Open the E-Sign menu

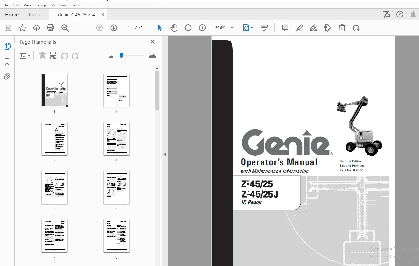pyautogui.click(x=42, y=5)
